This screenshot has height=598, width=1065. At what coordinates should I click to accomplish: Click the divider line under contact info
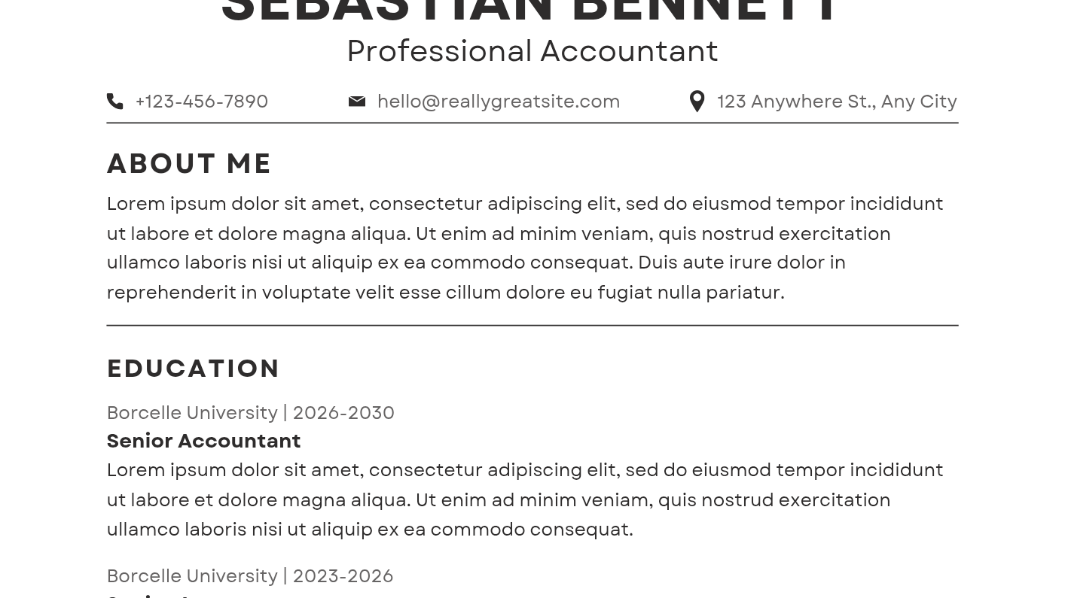tap(532, 123)
